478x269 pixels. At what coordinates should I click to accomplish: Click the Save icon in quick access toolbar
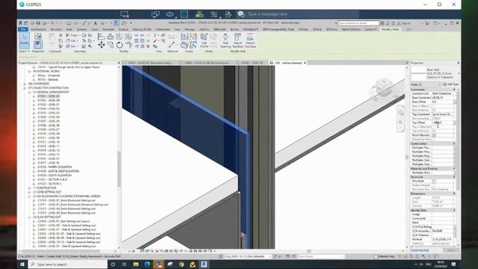pyautogui.click(x=38, y=23)
